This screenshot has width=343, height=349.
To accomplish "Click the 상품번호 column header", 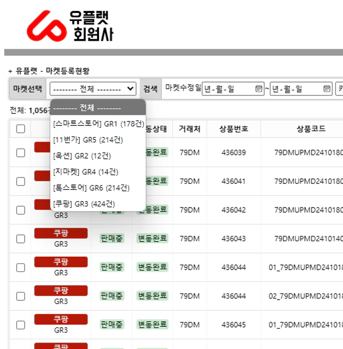I will tap(234, 129).
